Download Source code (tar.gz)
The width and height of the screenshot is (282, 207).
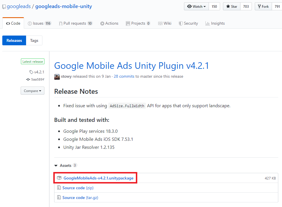click(x=80, y=198)
